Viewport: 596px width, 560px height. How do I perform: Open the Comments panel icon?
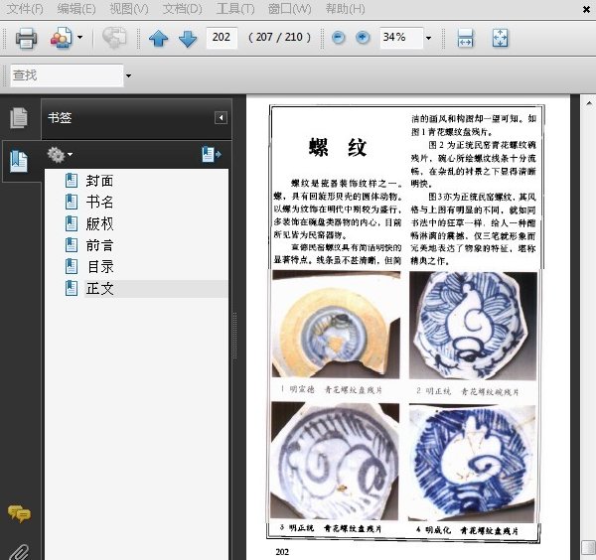point(19,514)
